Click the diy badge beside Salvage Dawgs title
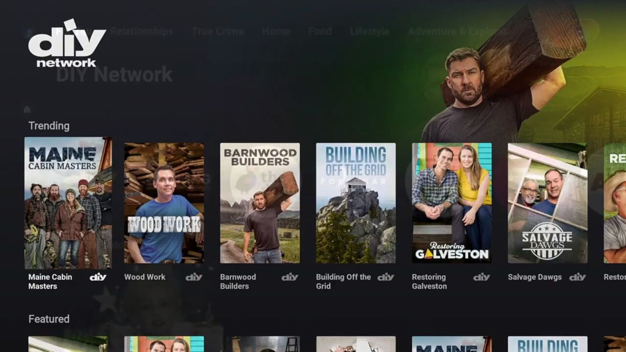Screen dimensions: 626x352 tap(577, 277)
